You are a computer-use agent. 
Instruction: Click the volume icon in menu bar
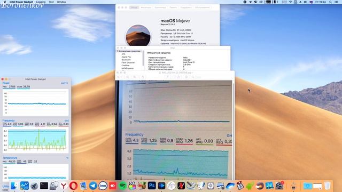306,2
